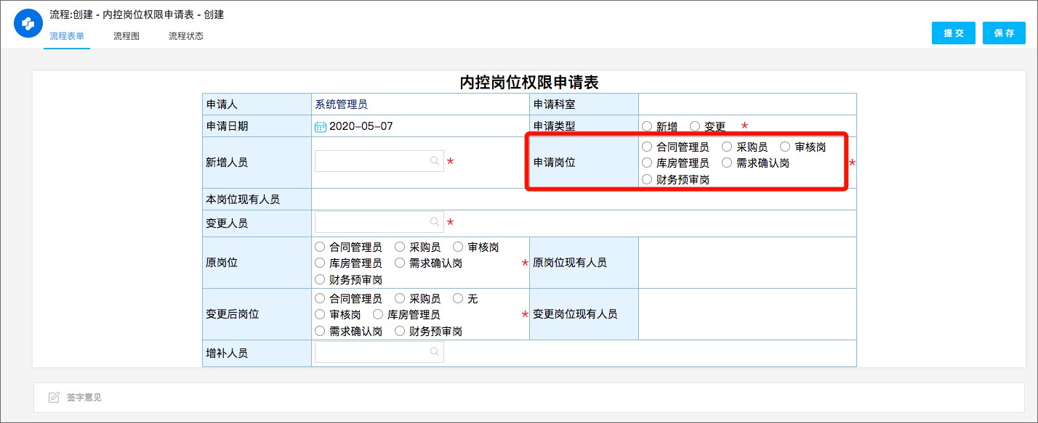This screenshot has width=1038, height=423.
Task: Choose 审核岗 in 申请岗位 row
Action: tap(785, 147)
